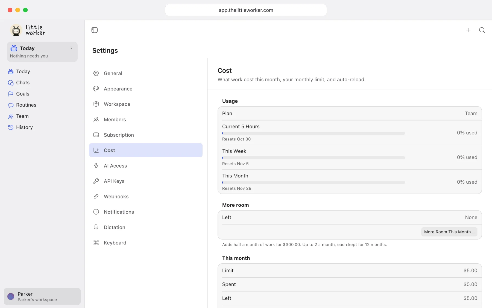Click the Routines loop icon

pos(11,105)
